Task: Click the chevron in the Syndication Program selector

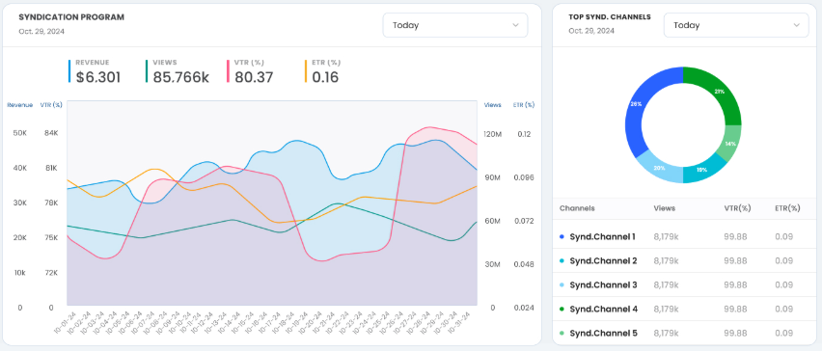Action: coord(515,25)
